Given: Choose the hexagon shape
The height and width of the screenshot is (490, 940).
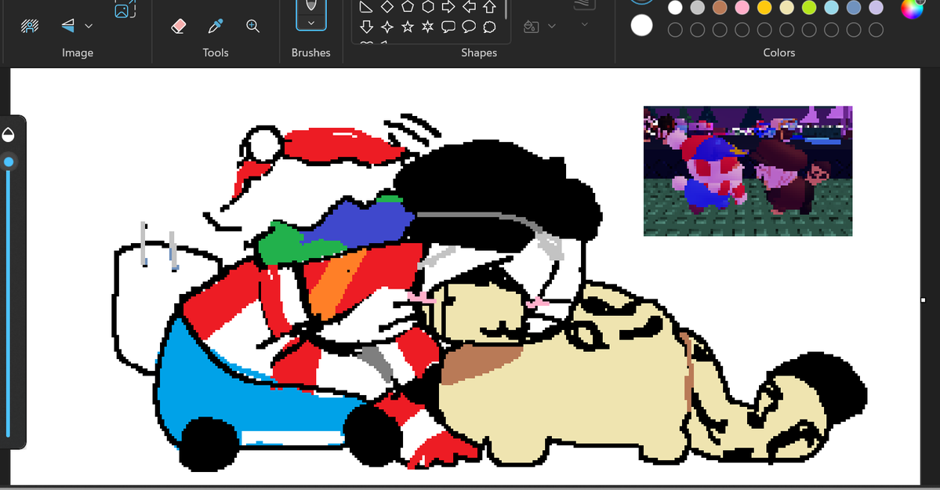Looking at the screenshot, I should click(x=428, y=7).
